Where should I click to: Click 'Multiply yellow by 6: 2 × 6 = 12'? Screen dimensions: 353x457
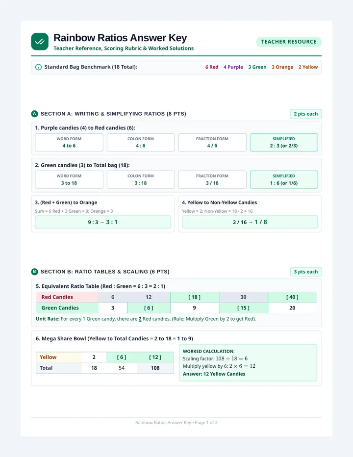219,366
